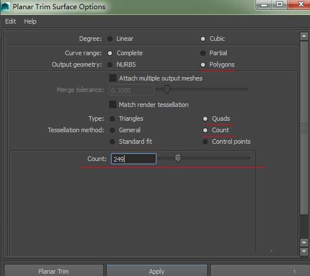310x276 pixels.
Task: Click the Merge tolerance value field
Action: click(x=131, y=90)
